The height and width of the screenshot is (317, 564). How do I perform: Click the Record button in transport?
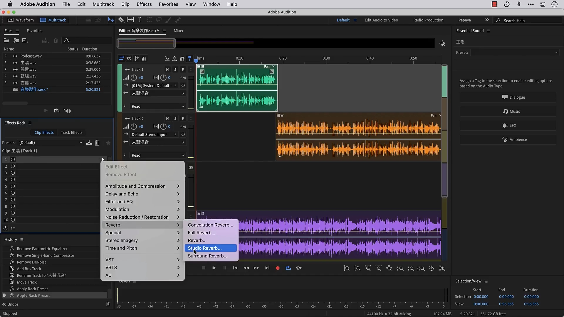pos(278,268)
